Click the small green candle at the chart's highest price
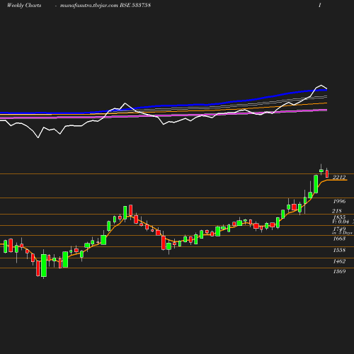Viewport: 354px width, 354px height. point(321,171)
